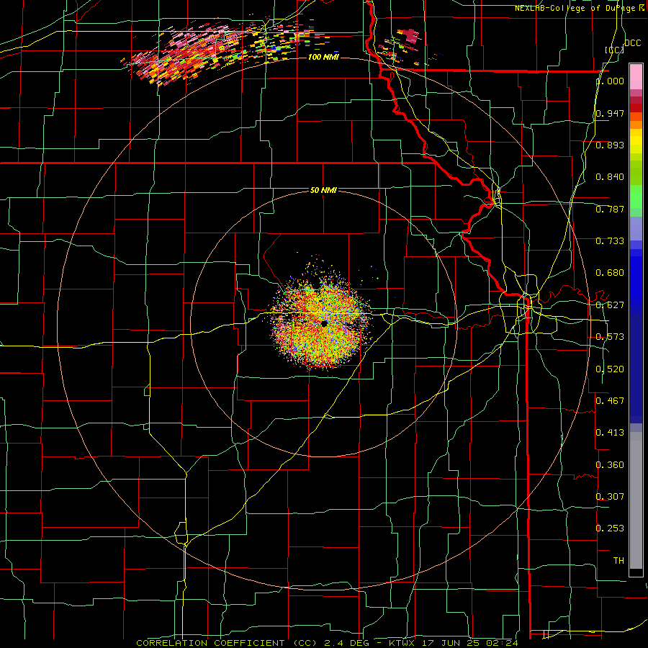The image size is (648, 648).
Task: Click the 0.467 value on the scale
Action: pos(610,401)
